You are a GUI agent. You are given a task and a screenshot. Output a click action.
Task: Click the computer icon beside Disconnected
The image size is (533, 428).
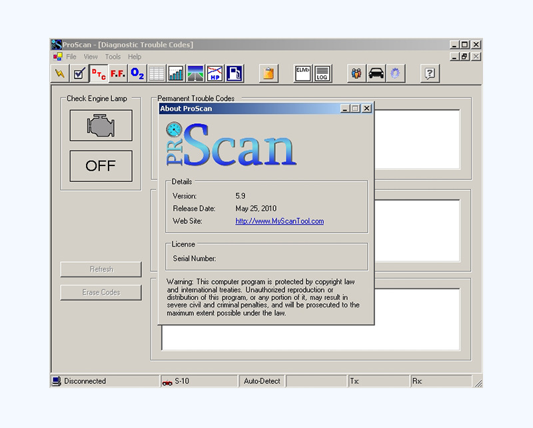tap(57, 381)
